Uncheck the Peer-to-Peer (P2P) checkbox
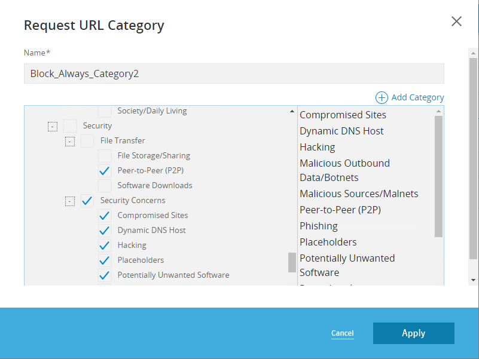Viewport: 479px width, 359px height. 105,171
